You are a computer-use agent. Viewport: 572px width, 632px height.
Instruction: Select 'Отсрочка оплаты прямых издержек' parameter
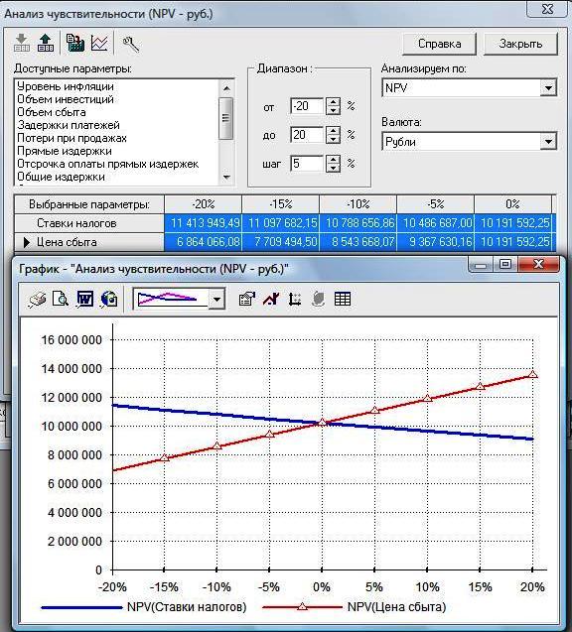click(x=107, y=164)
